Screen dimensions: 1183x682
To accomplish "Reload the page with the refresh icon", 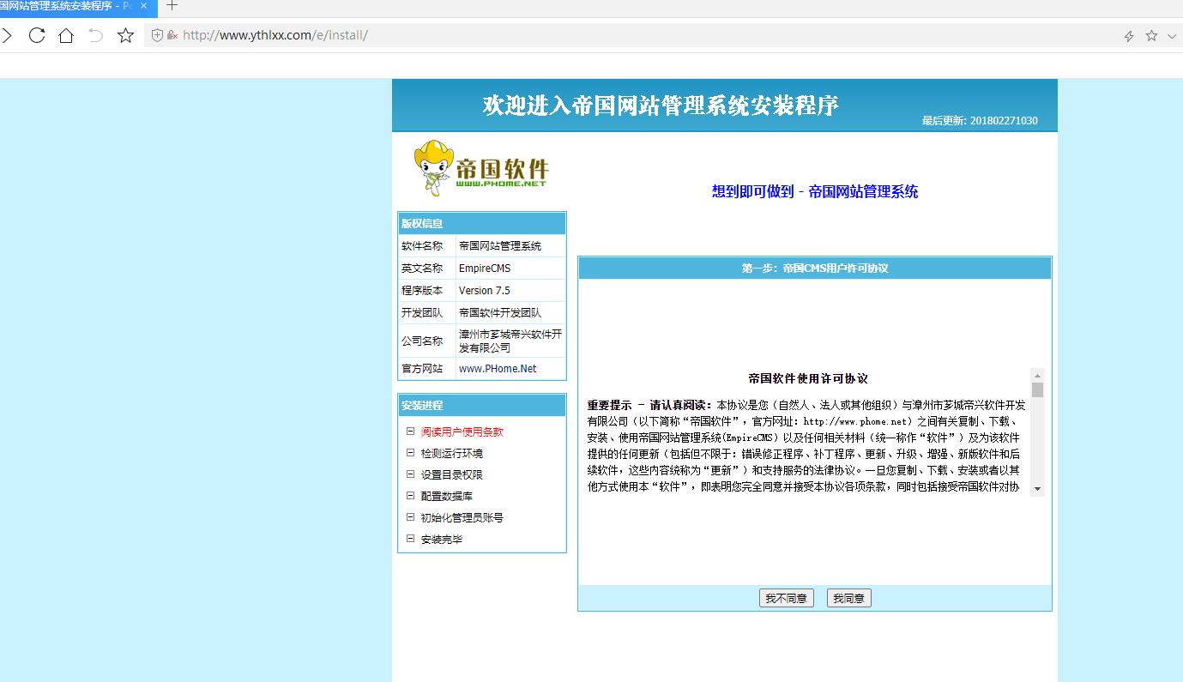I will 37,35.
